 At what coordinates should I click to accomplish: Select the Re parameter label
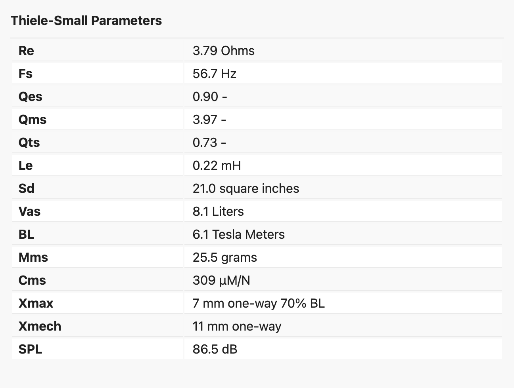(x=26, y=51)
